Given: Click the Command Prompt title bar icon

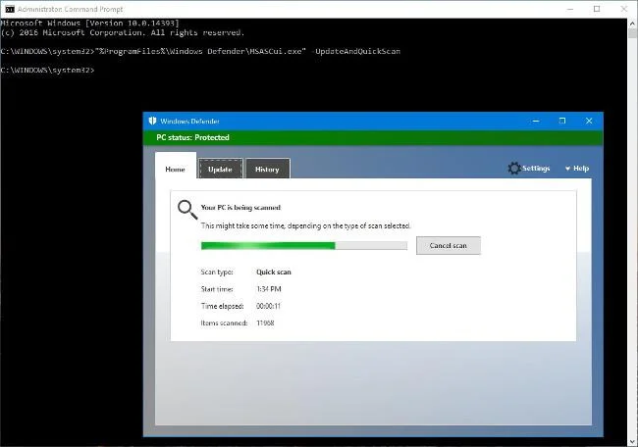Looking at the screenshot, I should (x=10, y=9).
